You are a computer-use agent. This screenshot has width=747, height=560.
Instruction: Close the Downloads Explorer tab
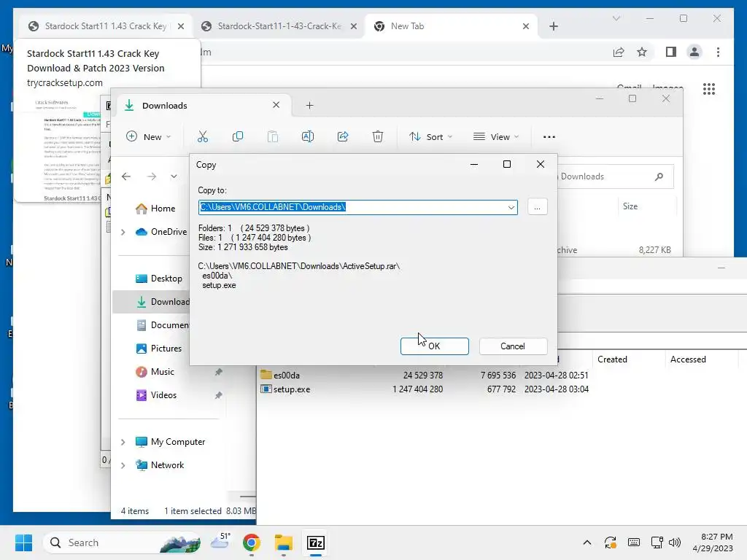point(276,105)
